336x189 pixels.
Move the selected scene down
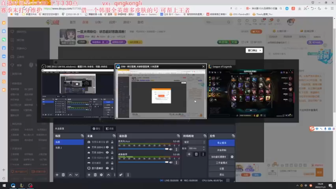76,175
